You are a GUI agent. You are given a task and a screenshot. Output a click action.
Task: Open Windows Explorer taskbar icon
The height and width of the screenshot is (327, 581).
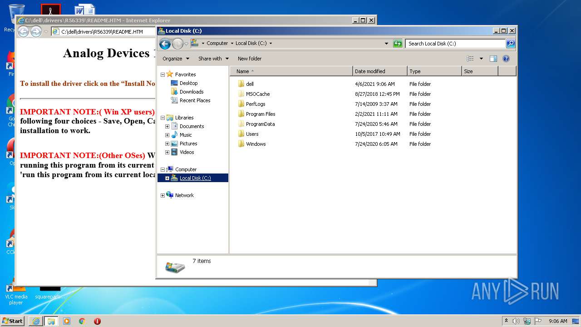coord(51,321)
